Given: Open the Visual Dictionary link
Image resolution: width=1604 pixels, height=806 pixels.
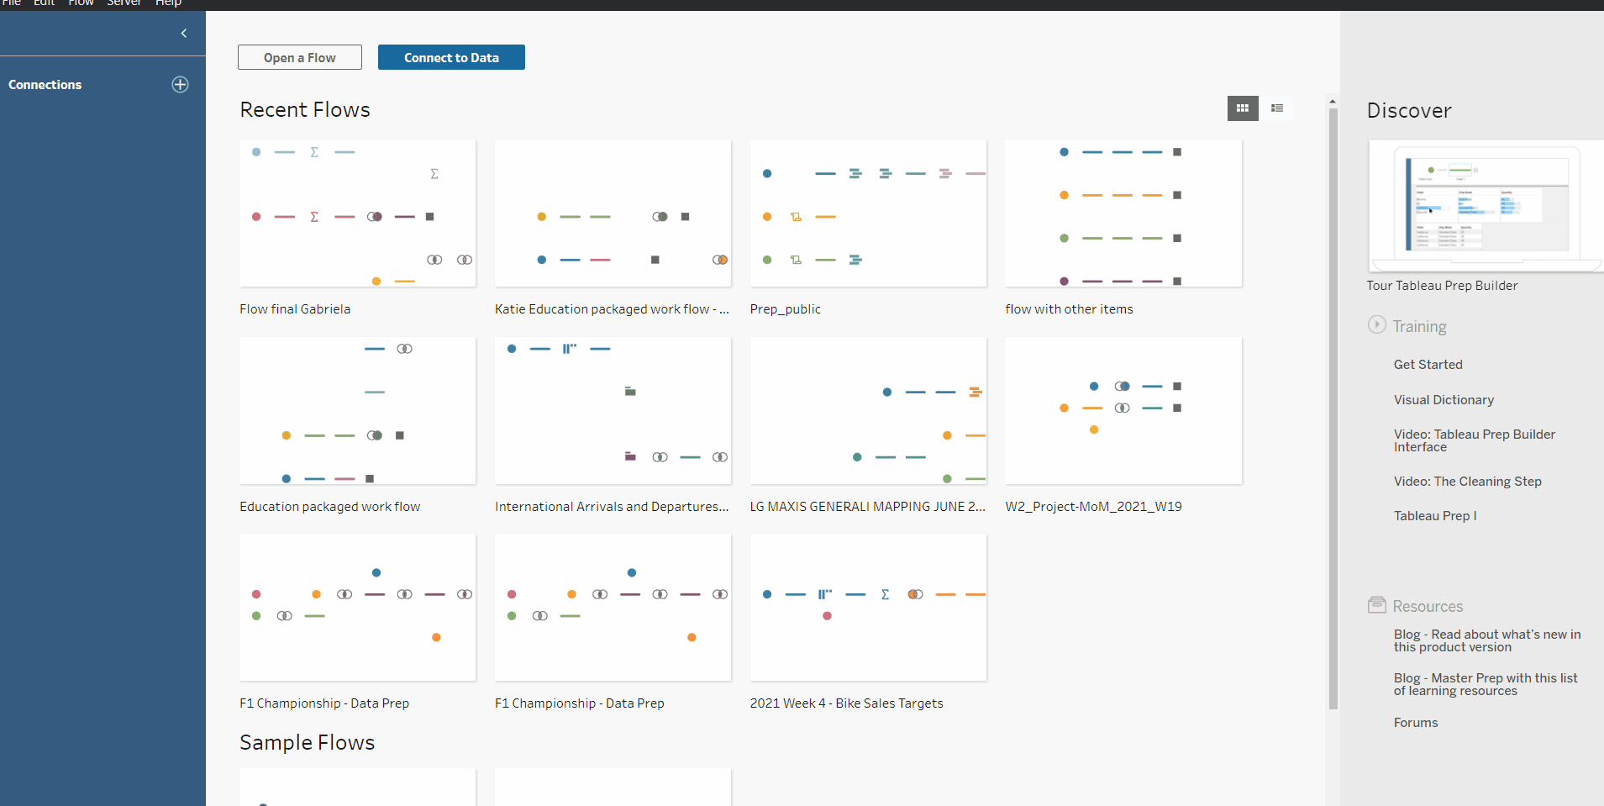Looking at the screenshot, I should pos(1444,400).
